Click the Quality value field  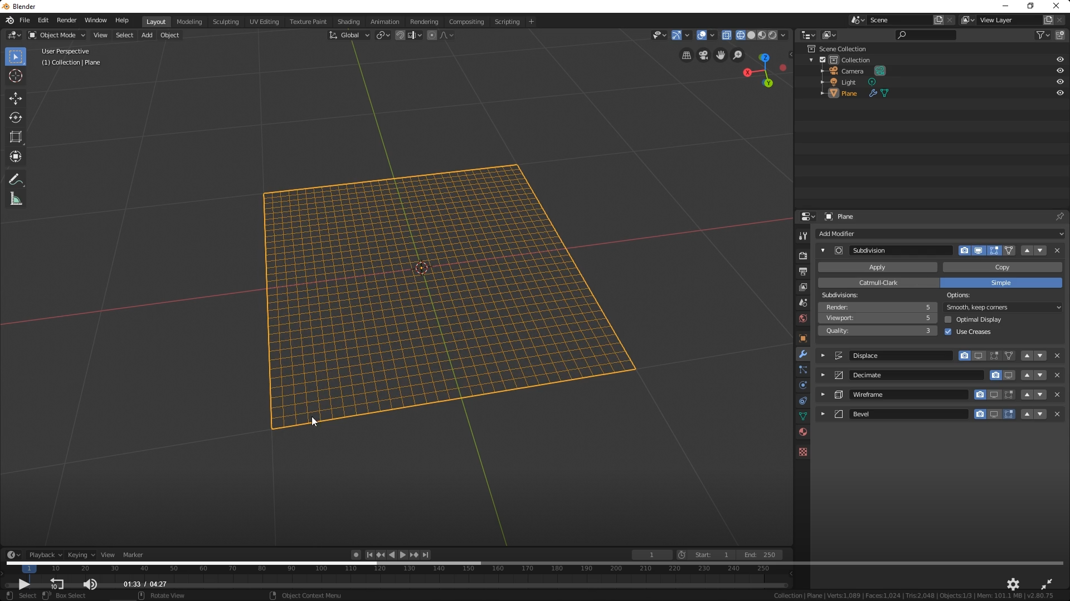point(877,331)
